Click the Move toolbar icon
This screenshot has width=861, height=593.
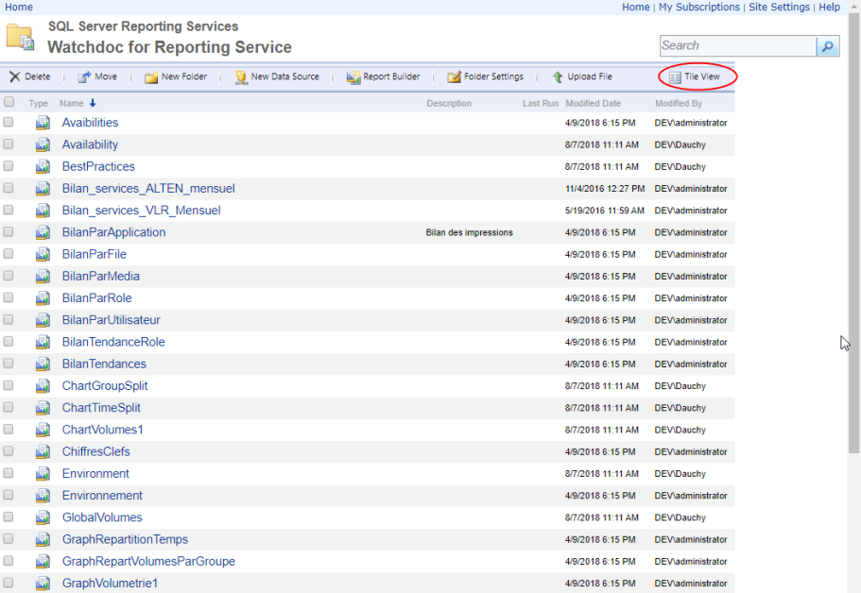(84, 76)
